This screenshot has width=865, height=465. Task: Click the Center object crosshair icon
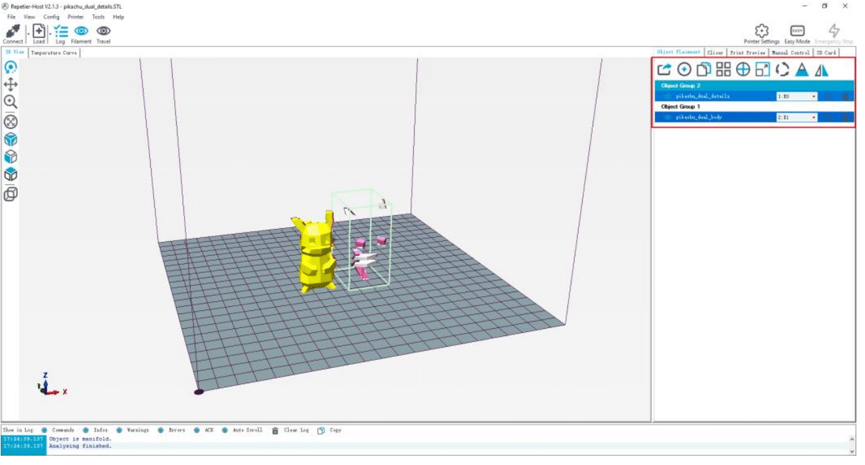[x=743, y=70]
